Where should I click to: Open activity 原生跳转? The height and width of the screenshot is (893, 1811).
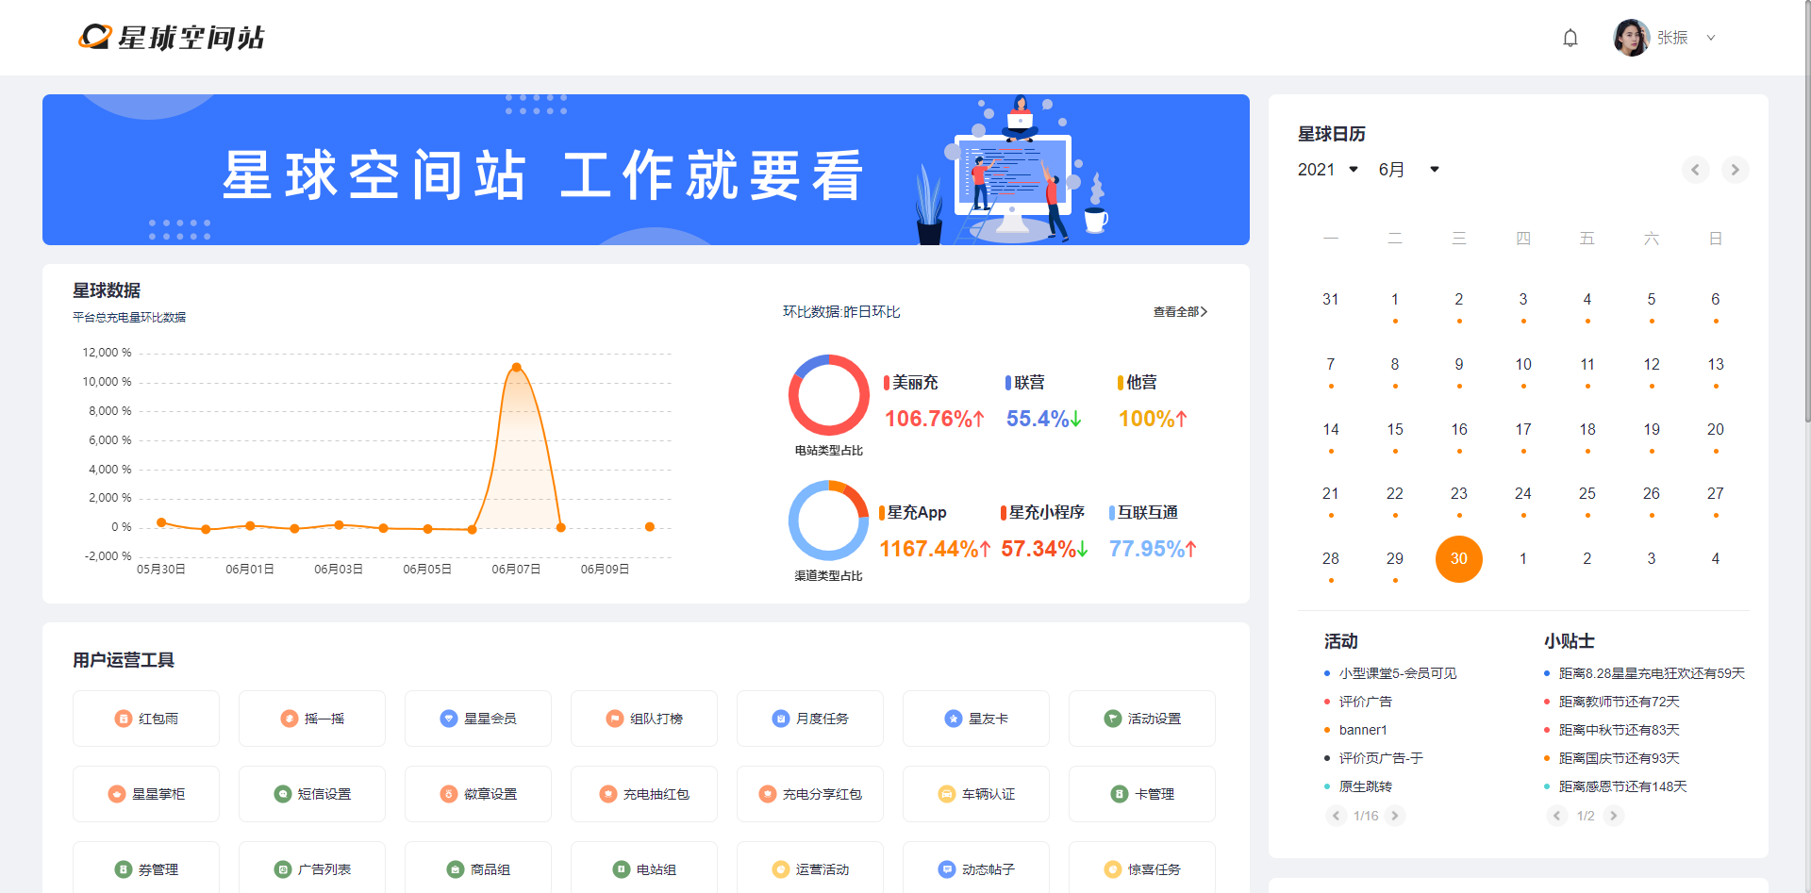point(1365,786)
